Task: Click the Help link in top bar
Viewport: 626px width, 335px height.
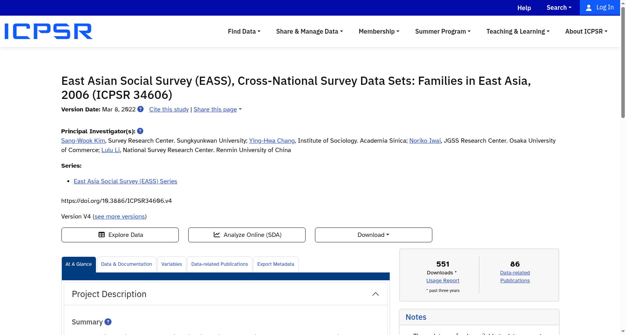Action: pos(524,8)
